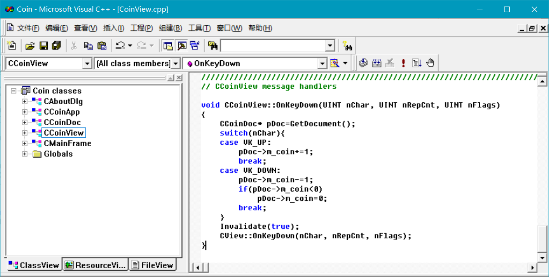Expand the Globals folder node
Viewport: 549px width, 277px height.
tap(24, 154)
